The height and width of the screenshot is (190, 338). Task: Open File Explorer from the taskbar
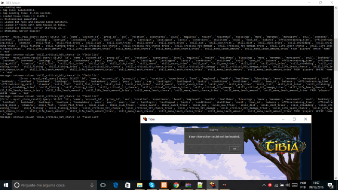(x=140, y=185)
